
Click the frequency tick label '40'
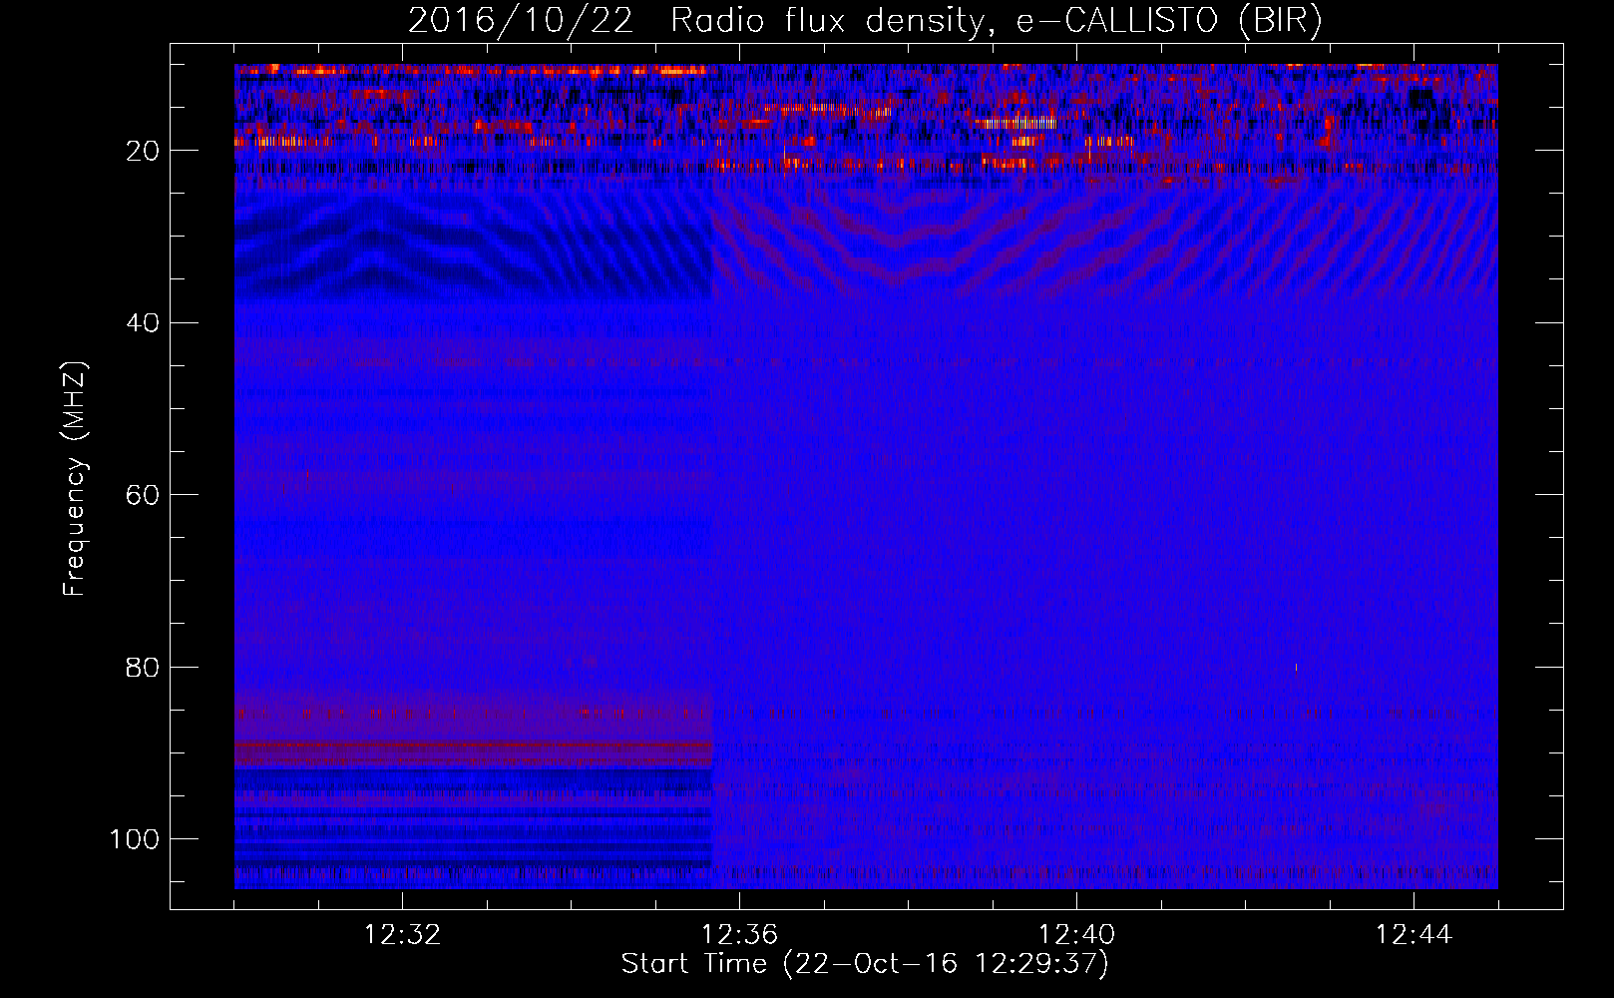coord(144,323)
